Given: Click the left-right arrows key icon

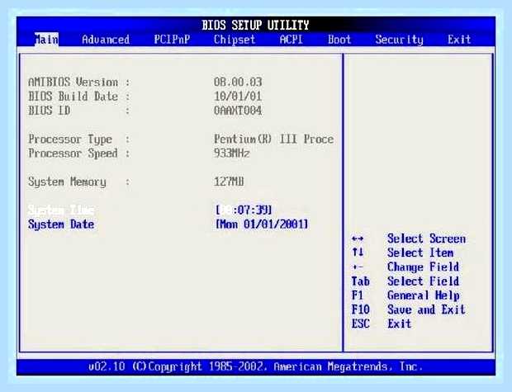Looking at the screenshot, I should coord(358,239).
